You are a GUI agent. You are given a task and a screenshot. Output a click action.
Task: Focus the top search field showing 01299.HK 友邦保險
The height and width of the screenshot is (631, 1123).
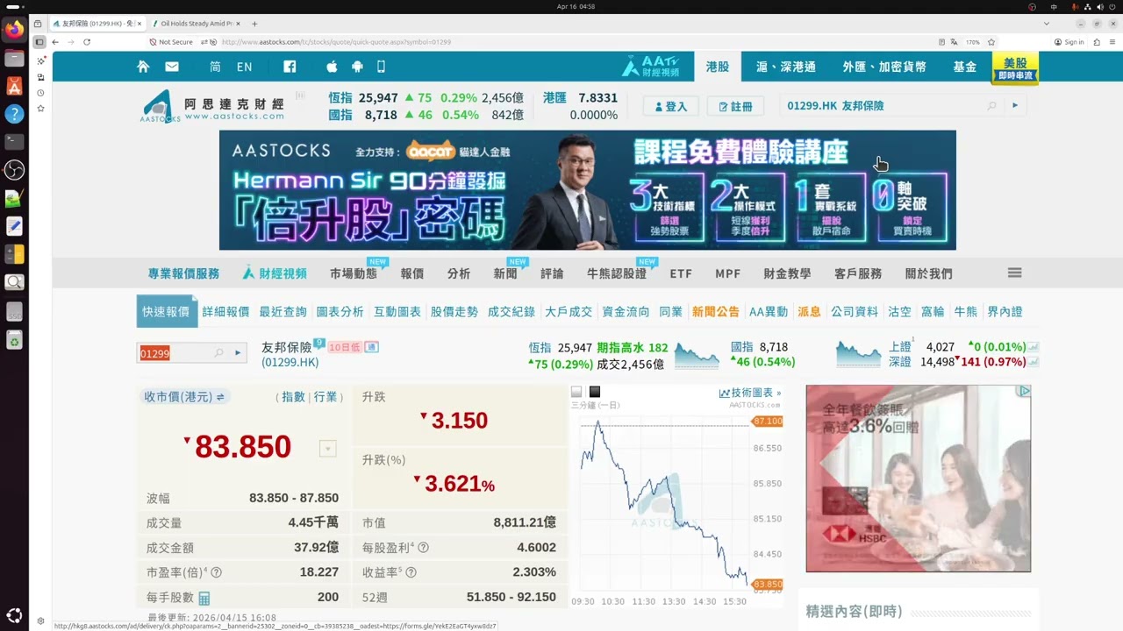point(882,106)
